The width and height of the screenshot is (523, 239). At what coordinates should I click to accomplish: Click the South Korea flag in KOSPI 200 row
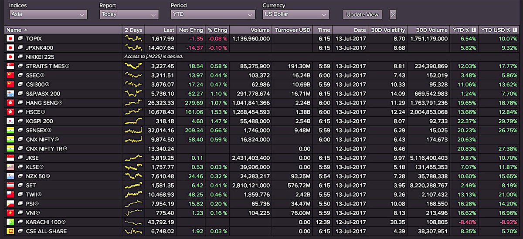point(10,121)
